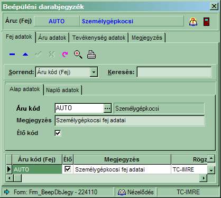Viewport: 221px width, 198px height.
Task: Click the red door exit icon
Action: tap(206, 22)
